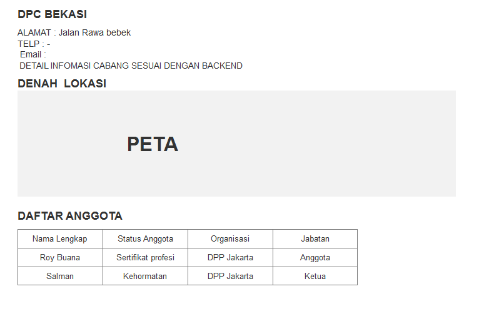The width and height of the screenshot is (484, 319).
Task: Click the Email label
Action: pos(33,54)
